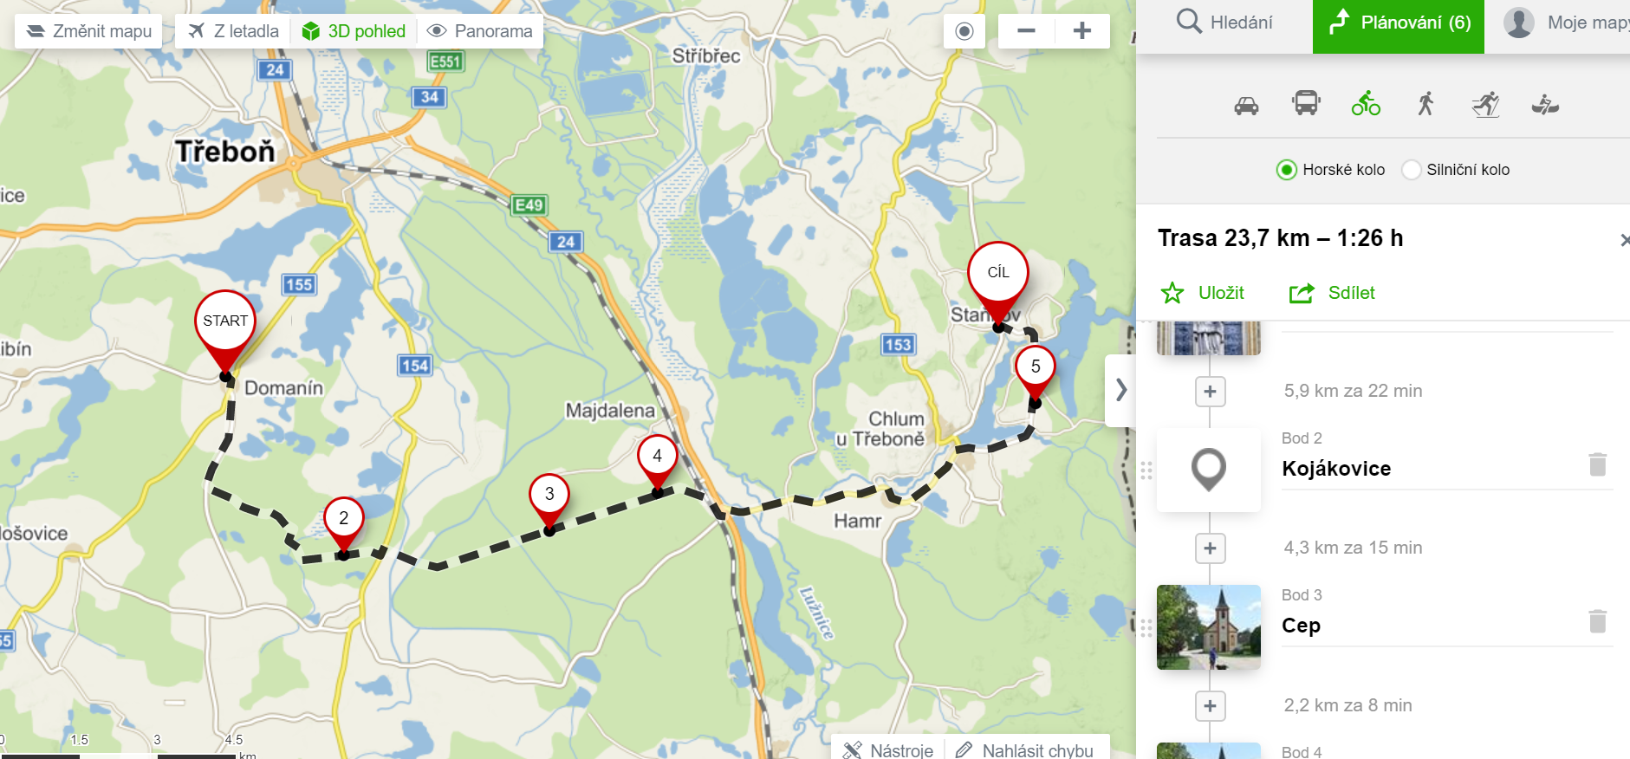Switch to the Hledání tab
Viewport: 1630px width, 759px height.
(x=1224, y=23)
